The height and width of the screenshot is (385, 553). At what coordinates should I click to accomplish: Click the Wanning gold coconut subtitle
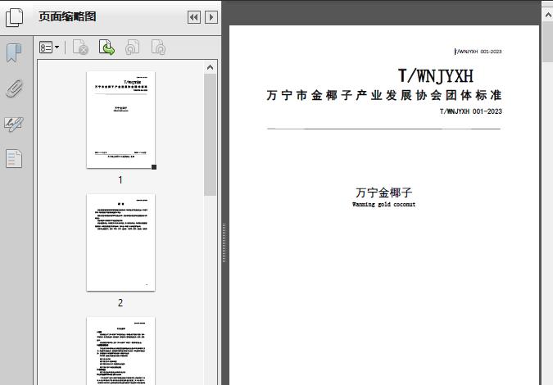click(383, 205)
